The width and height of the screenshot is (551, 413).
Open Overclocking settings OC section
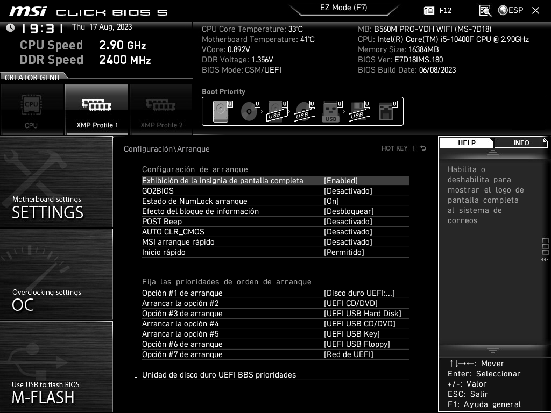pos(56,275)
